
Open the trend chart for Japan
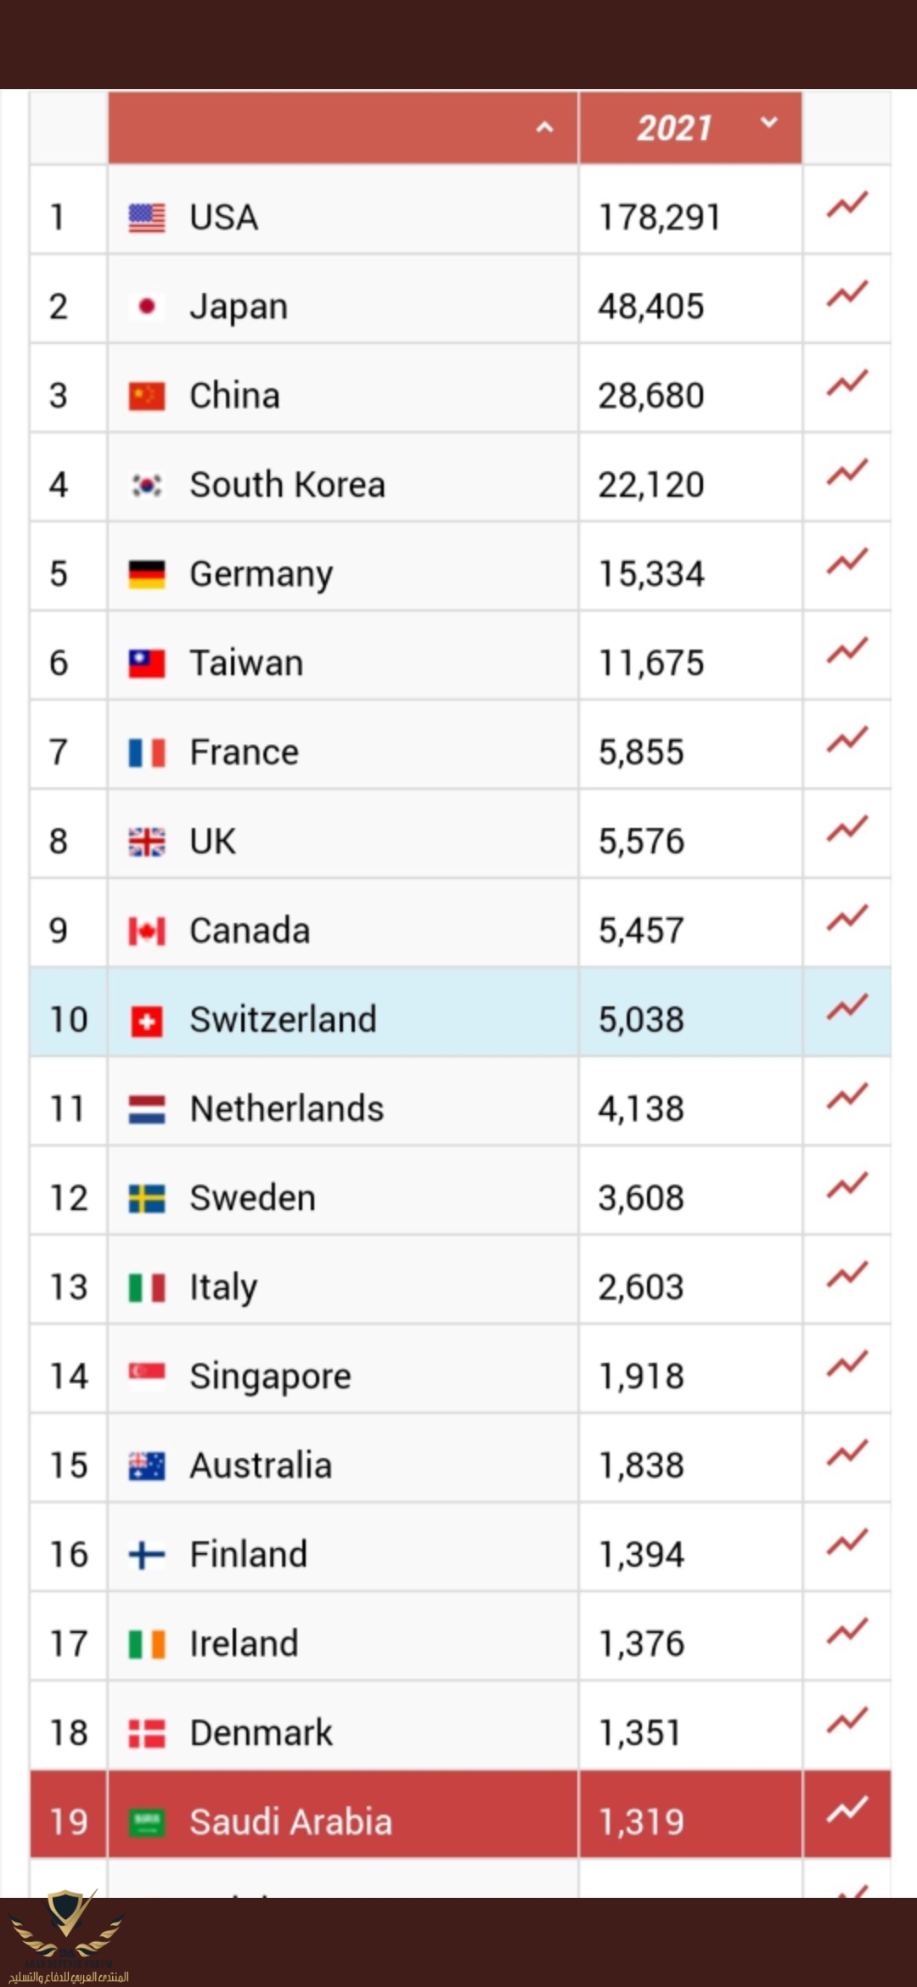[x=847, y=294]
